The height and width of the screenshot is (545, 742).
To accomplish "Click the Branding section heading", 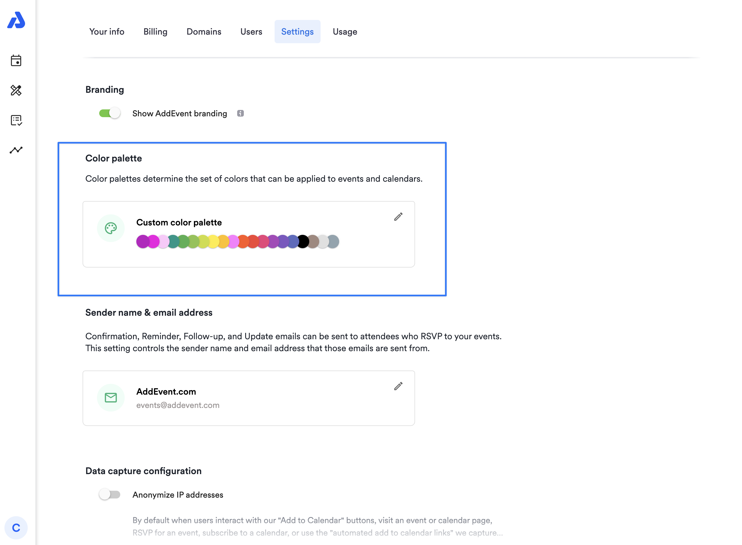I will point(105,90).
